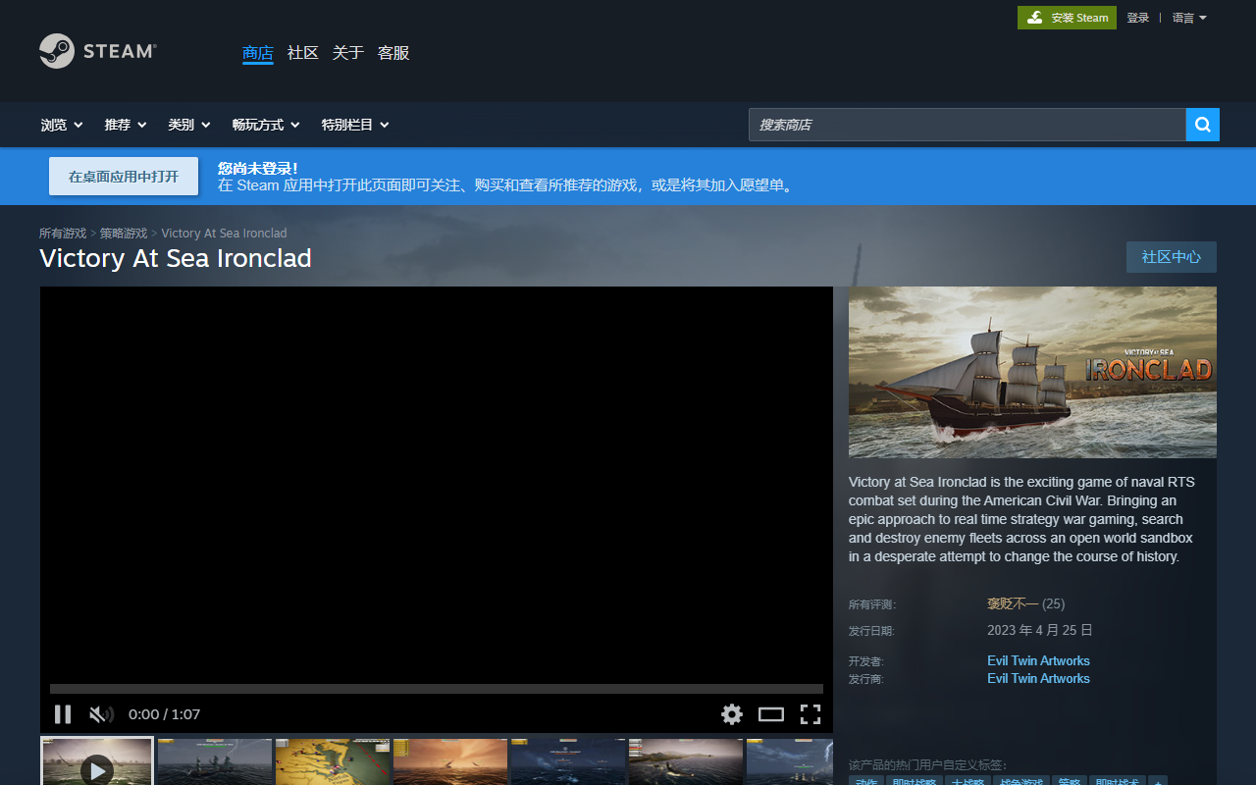Screen dimensions: 1256x785
Task: Click the Steam logo
Action: point(97,51)
